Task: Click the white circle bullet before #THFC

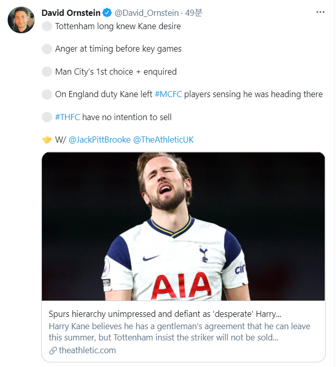Action: pos(47,117)
